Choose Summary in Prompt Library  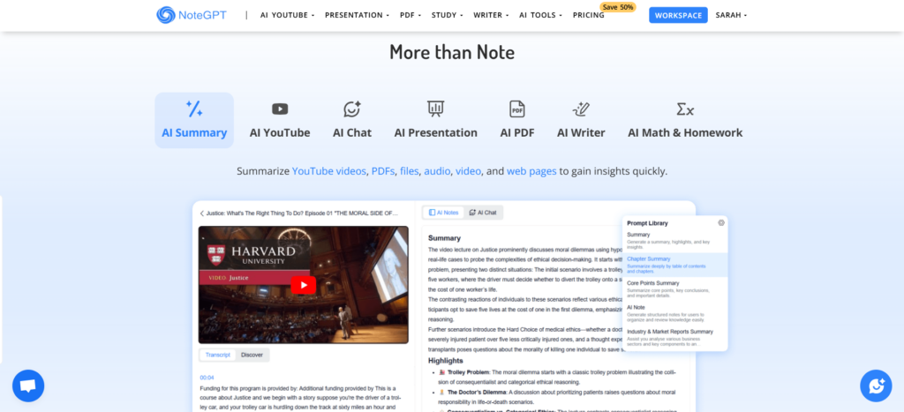(674, 240)
